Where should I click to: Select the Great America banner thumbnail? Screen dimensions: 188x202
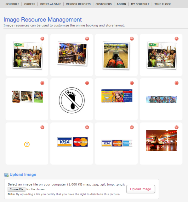click(x=117, y=96)
